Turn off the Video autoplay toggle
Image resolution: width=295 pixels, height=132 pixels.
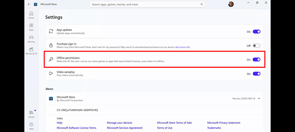(x=256, y=74)
